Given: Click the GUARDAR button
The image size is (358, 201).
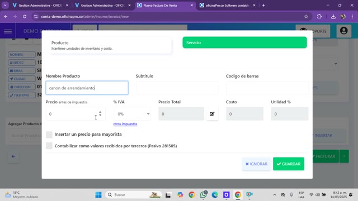Looking at the screenshot, I should [x=289, y=164].
